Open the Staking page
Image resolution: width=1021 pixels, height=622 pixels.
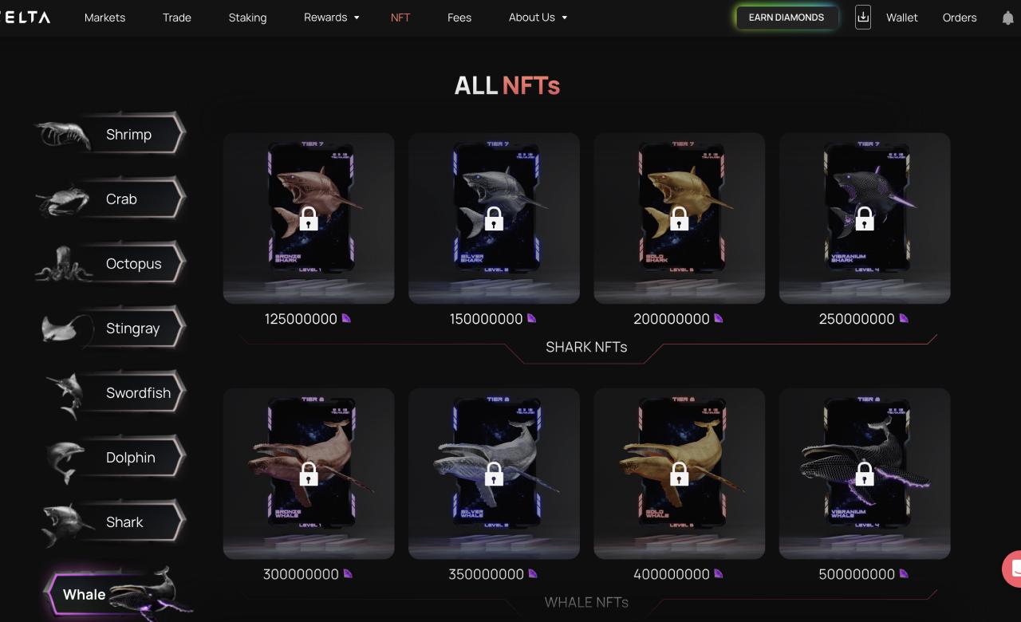tap(247, 17)
